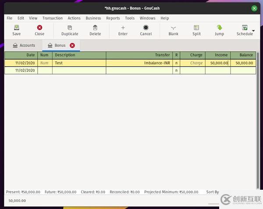Click the Blank transaction icon
The image size is (263, 209).
coord(173,28)
